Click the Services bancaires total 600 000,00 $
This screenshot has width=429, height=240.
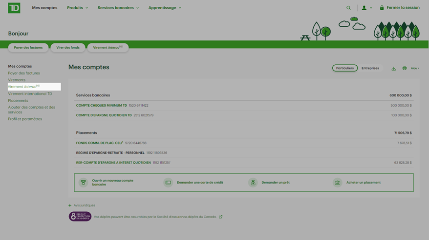coord(401,95)
